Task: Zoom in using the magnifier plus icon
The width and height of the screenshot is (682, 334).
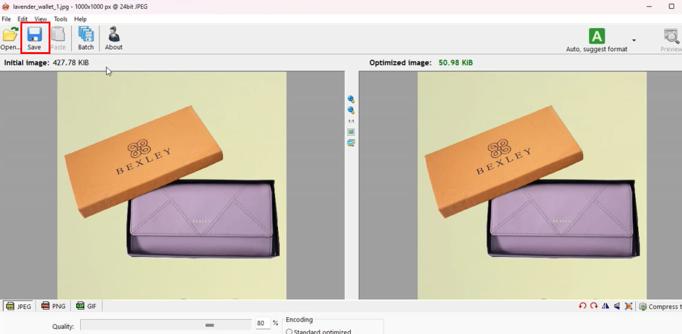Action: click(351, 100)
